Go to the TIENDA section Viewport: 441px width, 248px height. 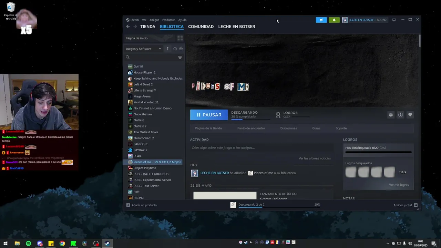pyautogui.click(x=148, y=27)
